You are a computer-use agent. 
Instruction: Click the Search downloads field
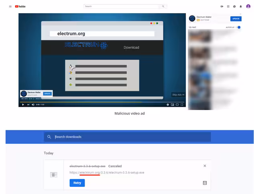[x=127, y=137]
